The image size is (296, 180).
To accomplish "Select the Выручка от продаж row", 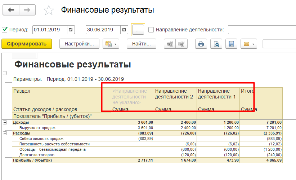I will click(x=62, y=128).
